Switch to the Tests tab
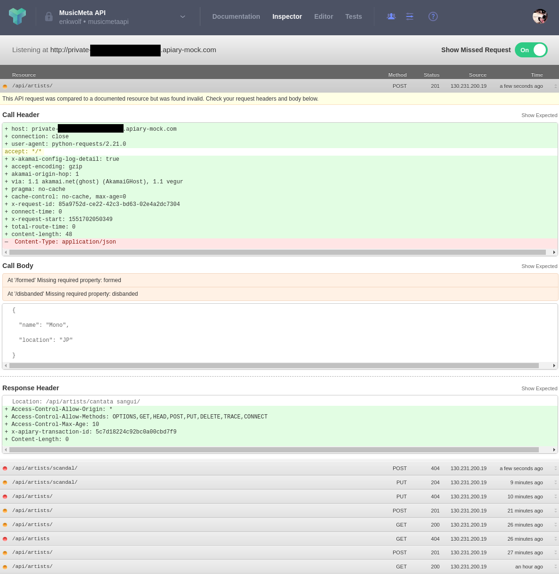 coord(354,16)
